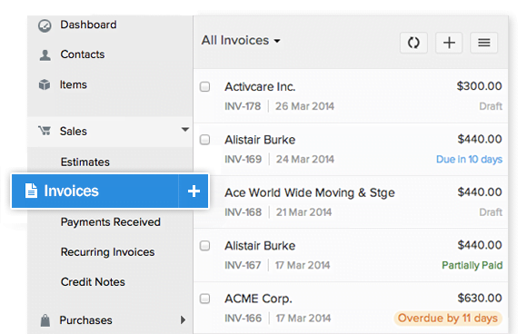The width and height of the screenshot is (527, 334).
Task: Select checkbox for INV-169 Alistair Burke
Action: click(x=204, y=140)
